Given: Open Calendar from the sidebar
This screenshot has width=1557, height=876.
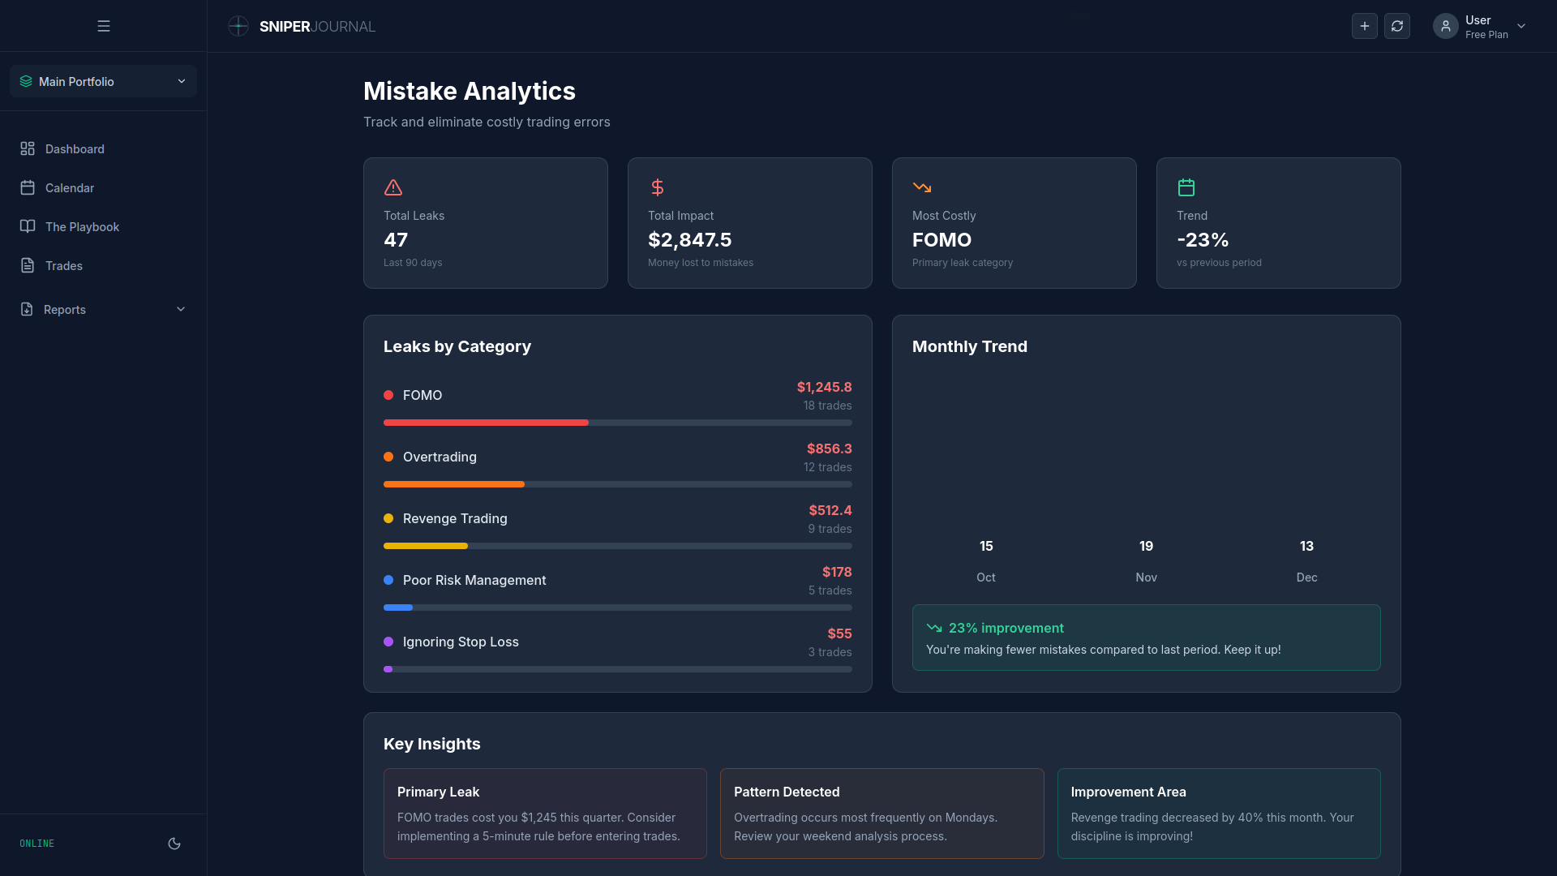Looking at the screenshot, I should tap(103, 187).
